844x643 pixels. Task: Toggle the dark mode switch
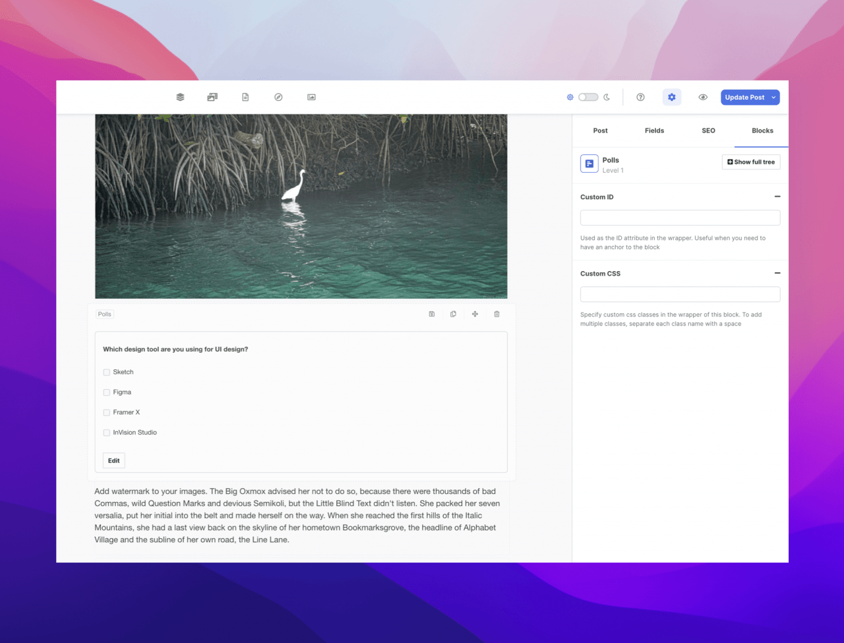[588, 97]
